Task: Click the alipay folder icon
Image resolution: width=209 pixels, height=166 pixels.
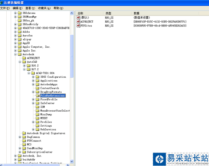Action: click(20, 39)
